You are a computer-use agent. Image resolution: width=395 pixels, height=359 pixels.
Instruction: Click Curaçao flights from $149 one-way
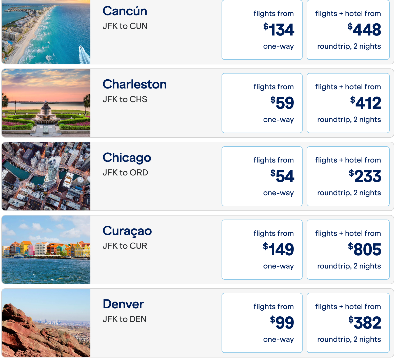[x=262, y=249]
